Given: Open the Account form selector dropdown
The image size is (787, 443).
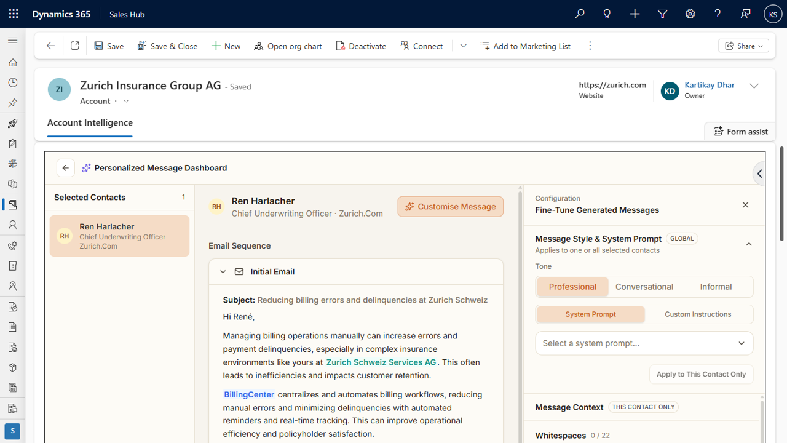Looking at the screenshot, I should tap(126, 102).
